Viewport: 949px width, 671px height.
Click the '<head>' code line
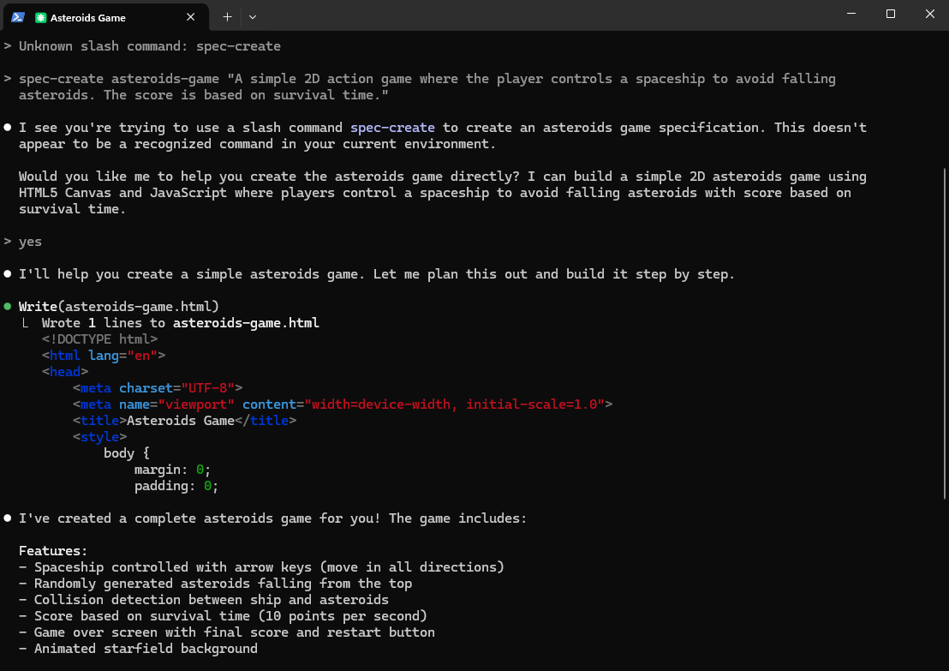[65, 372]
